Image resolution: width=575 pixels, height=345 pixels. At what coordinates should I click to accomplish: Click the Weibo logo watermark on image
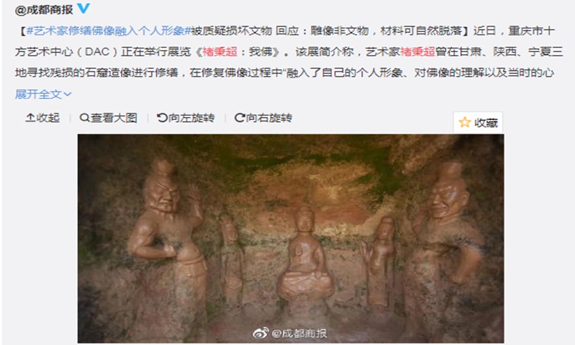(x=261, y=333)
